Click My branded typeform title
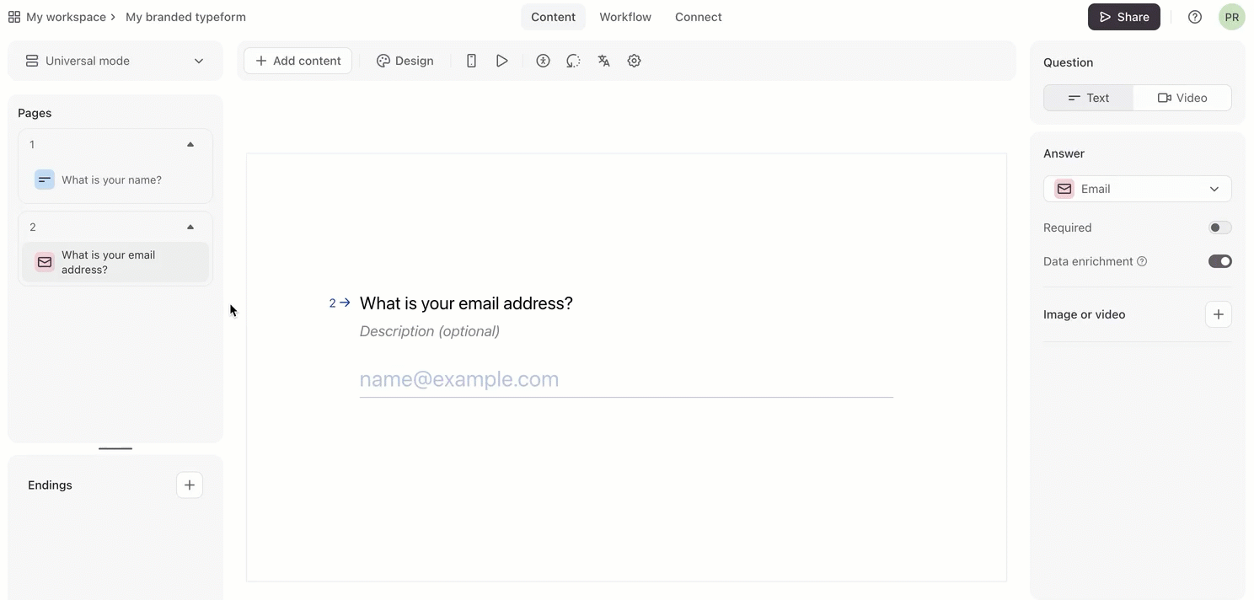The height and width of the screenshot is (600, 1254). (186, 17)
